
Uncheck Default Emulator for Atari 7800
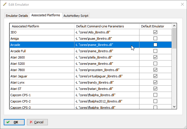(x=155, y=70)
